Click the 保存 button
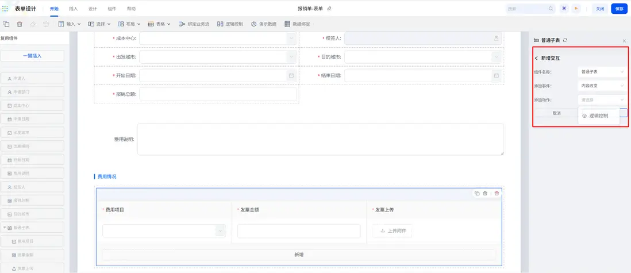The height and width of the screenshot is (273, 631). point(620,9)
